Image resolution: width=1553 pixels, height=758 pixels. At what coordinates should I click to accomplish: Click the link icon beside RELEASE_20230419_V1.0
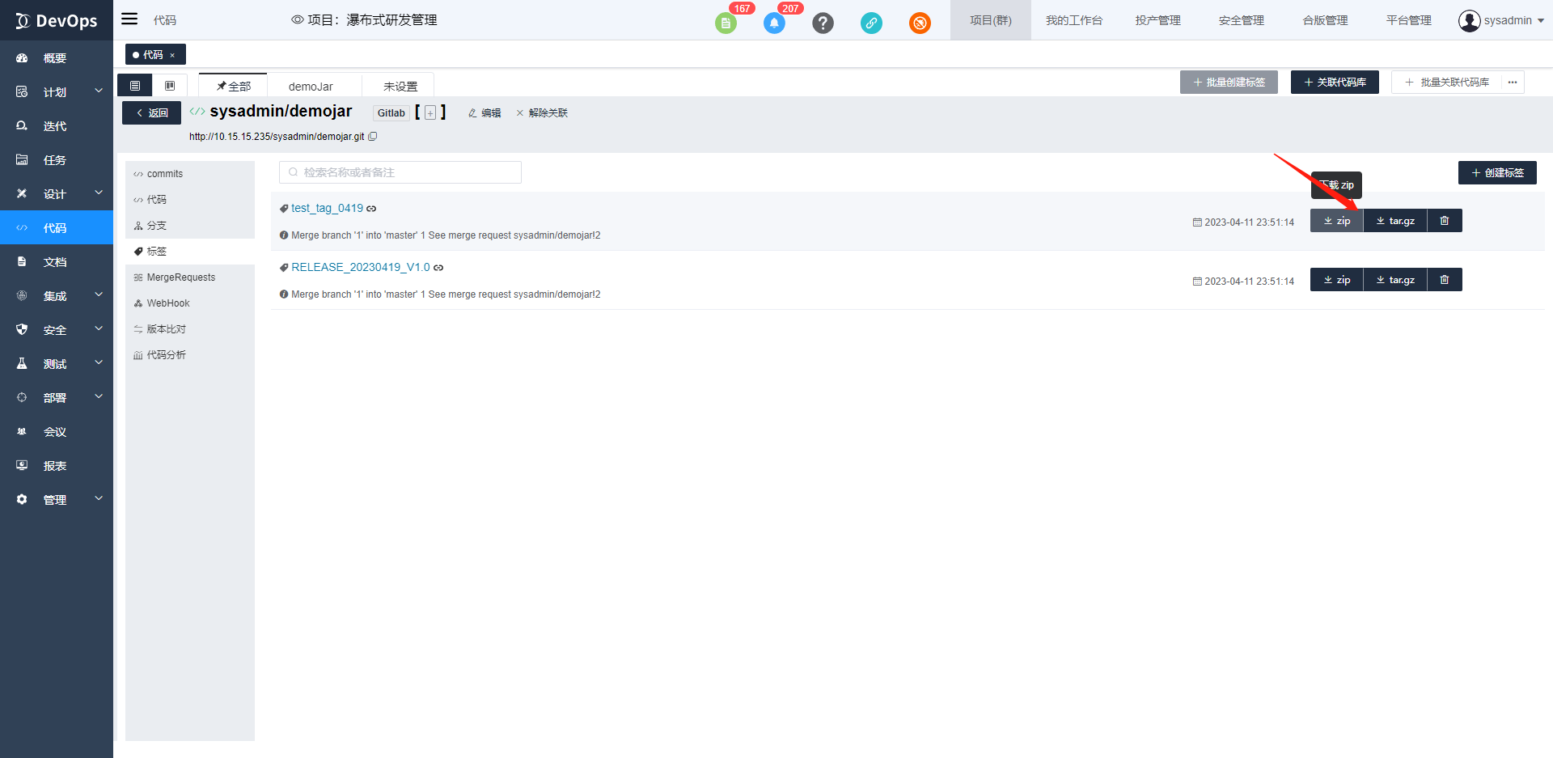pyautogui.click(x=438, y=268)
